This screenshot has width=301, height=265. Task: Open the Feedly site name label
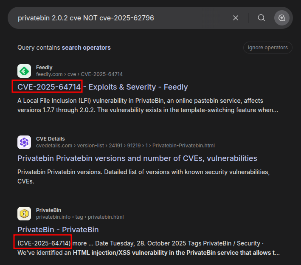click(x=44, y=68)
